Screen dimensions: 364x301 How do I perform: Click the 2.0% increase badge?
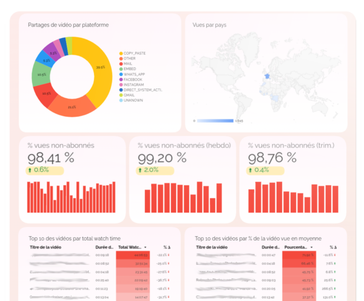(155, 170)
